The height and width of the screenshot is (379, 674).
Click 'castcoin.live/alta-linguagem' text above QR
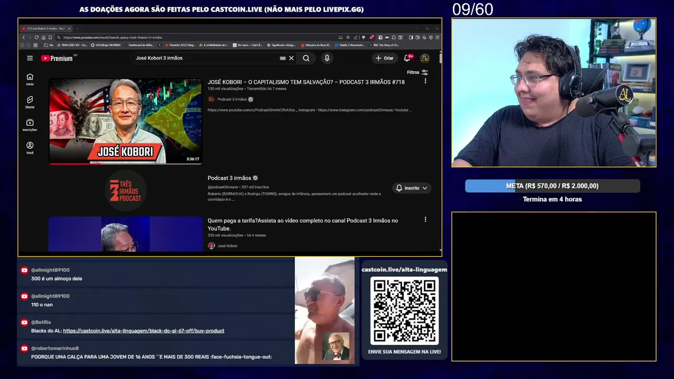(404, 270)
